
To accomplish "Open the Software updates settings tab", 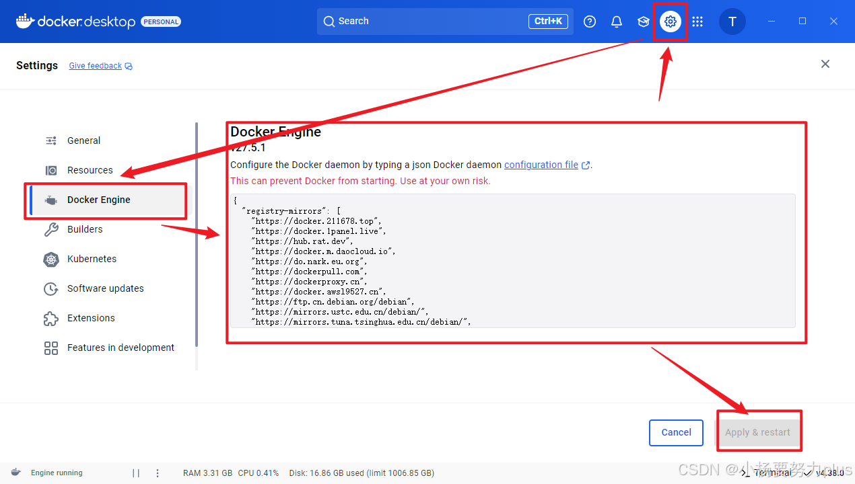I will tap(111, 288).
